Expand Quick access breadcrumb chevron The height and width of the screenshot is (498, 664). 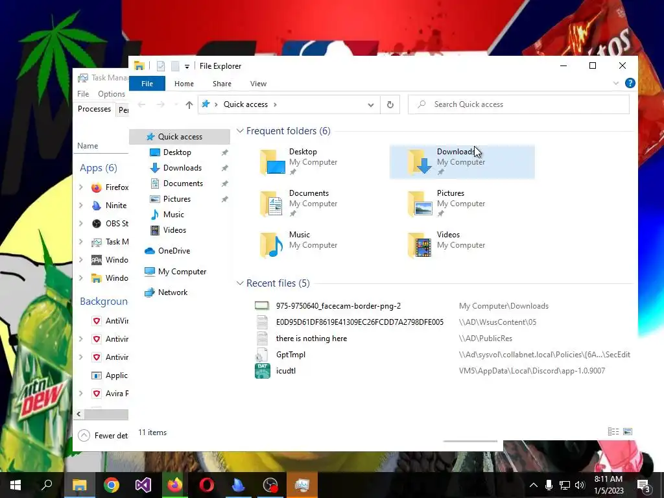pos(275,104)
